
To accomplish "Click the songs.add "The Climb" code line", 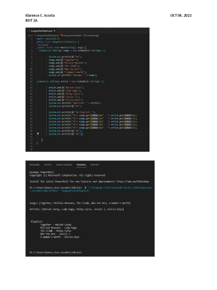I will 64,66.
